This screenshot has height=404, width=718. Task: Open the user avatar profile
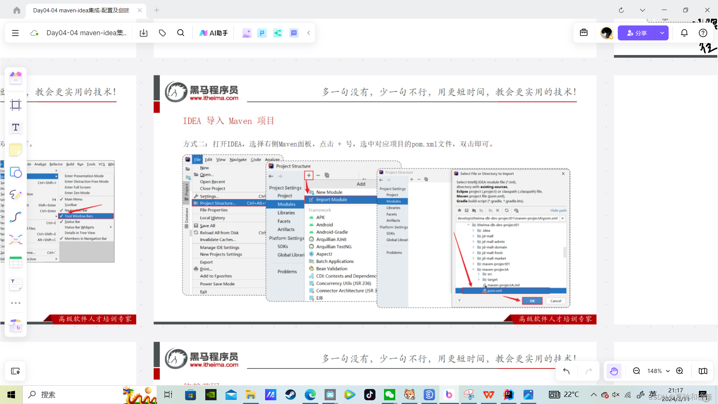(607, 33)
